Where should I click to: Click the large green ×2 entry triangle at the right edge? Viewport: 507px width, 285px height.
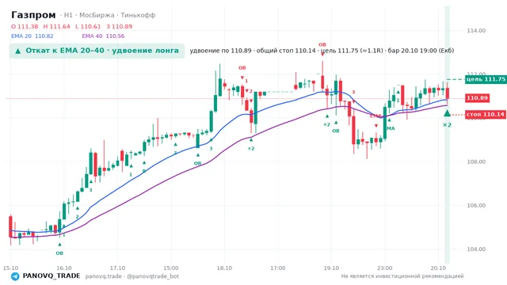[x=447, y=113]
